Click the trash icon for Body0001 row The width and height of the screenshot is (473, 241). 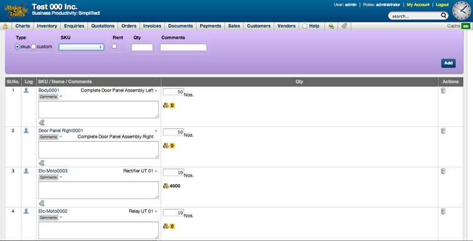click(x=443, y=90)
